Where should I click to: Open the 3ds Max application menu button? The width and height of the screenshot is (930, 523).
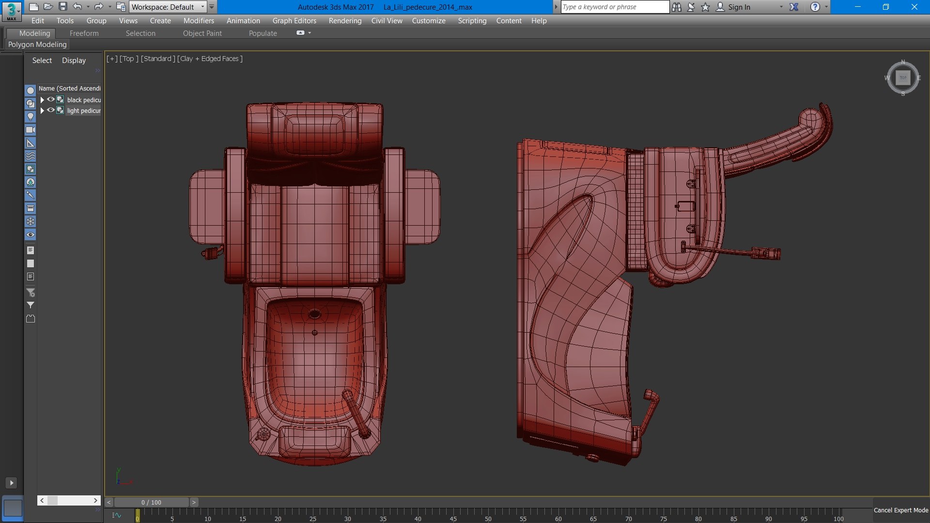[x=11, y=11]
